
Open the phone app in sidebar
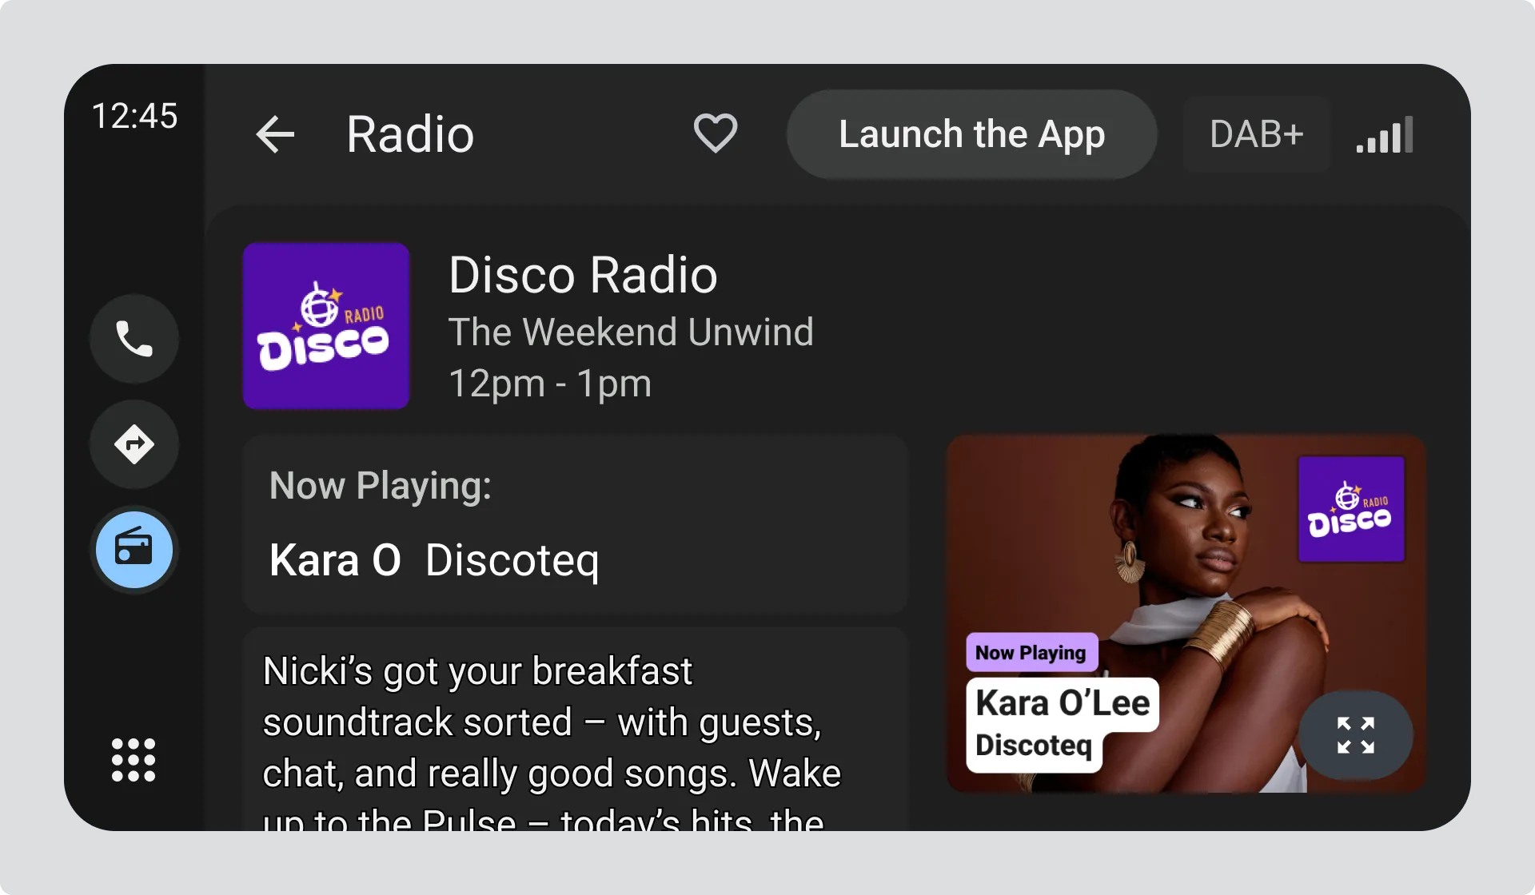(x=134, y=339)
